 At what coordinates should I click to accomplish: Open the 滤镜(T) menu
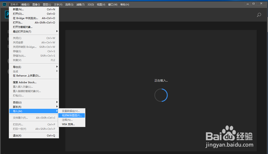coord(80,4)
